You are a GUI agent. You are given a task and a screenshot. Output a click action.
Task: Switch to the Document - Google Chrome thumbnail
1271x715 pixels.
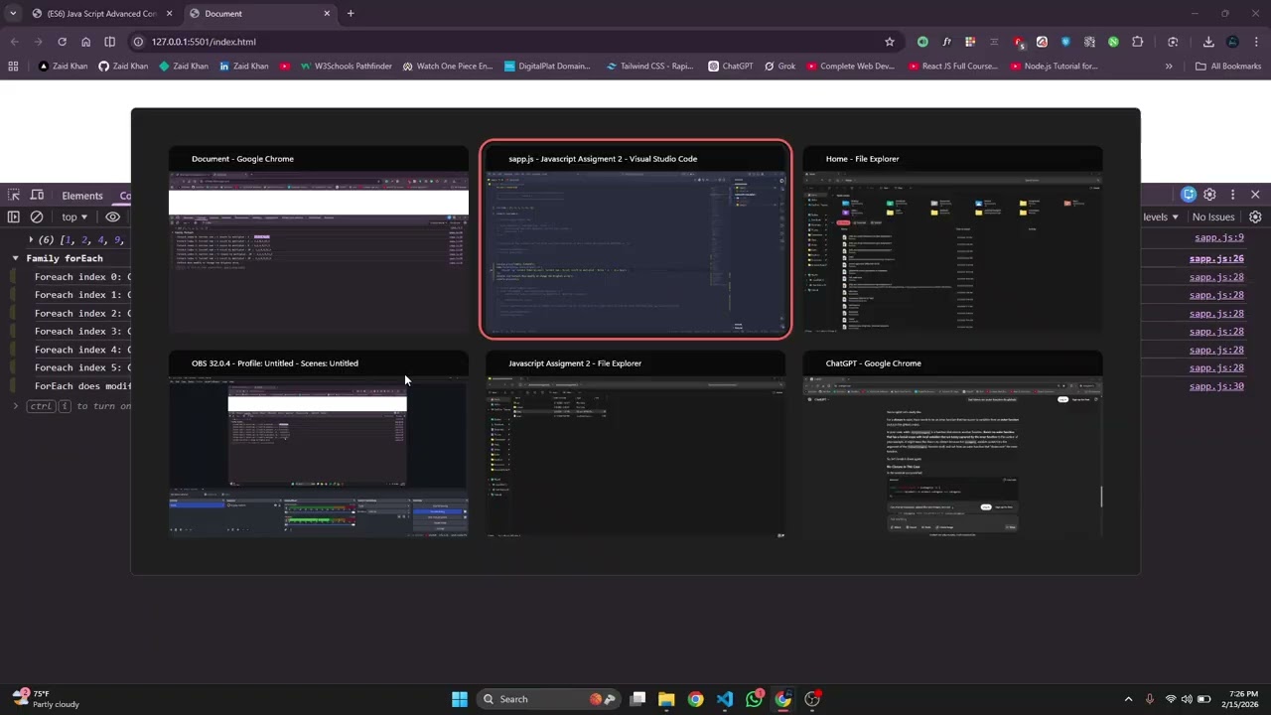(318, 239)
